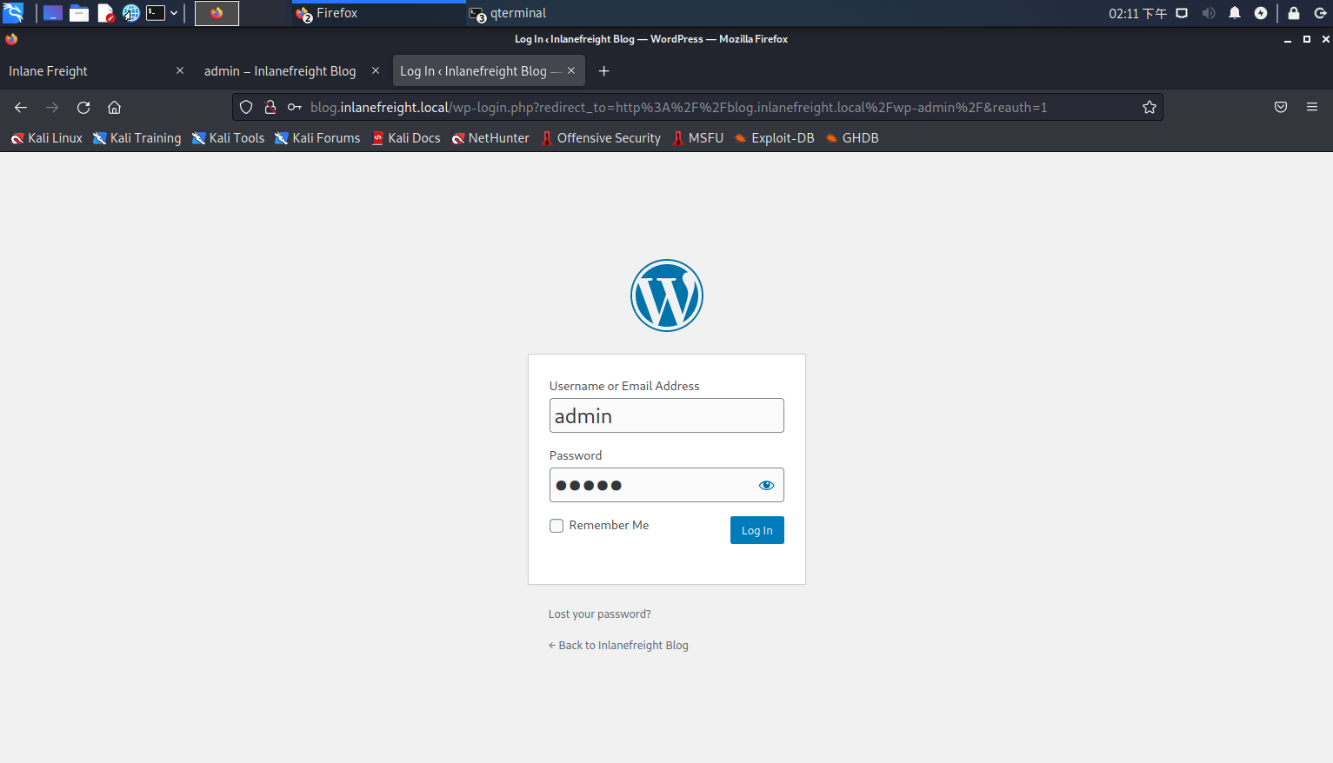
Task: Maximize the Firefox window
Action: click(x=1307, y=39)
